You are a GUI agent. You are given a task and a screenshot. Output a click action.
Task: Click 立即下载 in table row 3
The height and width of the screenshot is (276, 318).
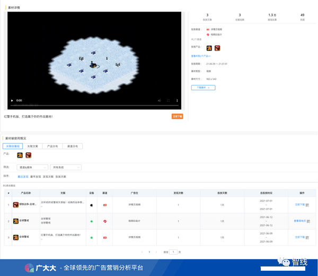point(300,237)
